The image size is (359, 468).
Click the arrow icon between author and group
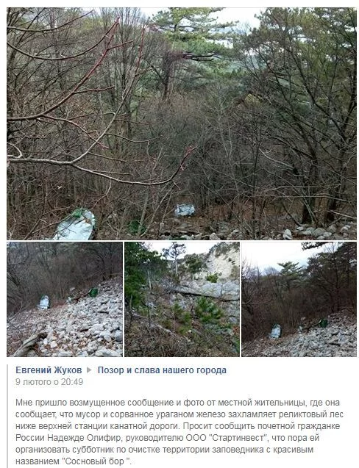(x=89, y=370)
